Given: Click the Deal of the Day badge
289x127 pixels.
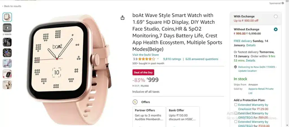Looking at the screenshot, I should point(143,72).
